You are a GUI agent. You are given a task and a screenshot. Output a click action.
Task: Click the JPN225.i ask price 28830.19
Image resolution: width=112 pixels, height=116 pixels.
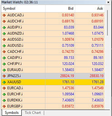96,76
